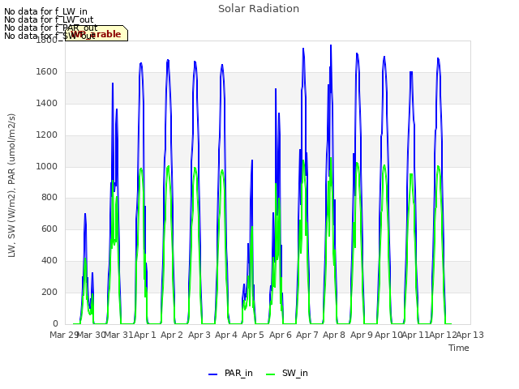
Task: Click the Apr 8 x-axis tick label
Action: (x=334, y=335)
